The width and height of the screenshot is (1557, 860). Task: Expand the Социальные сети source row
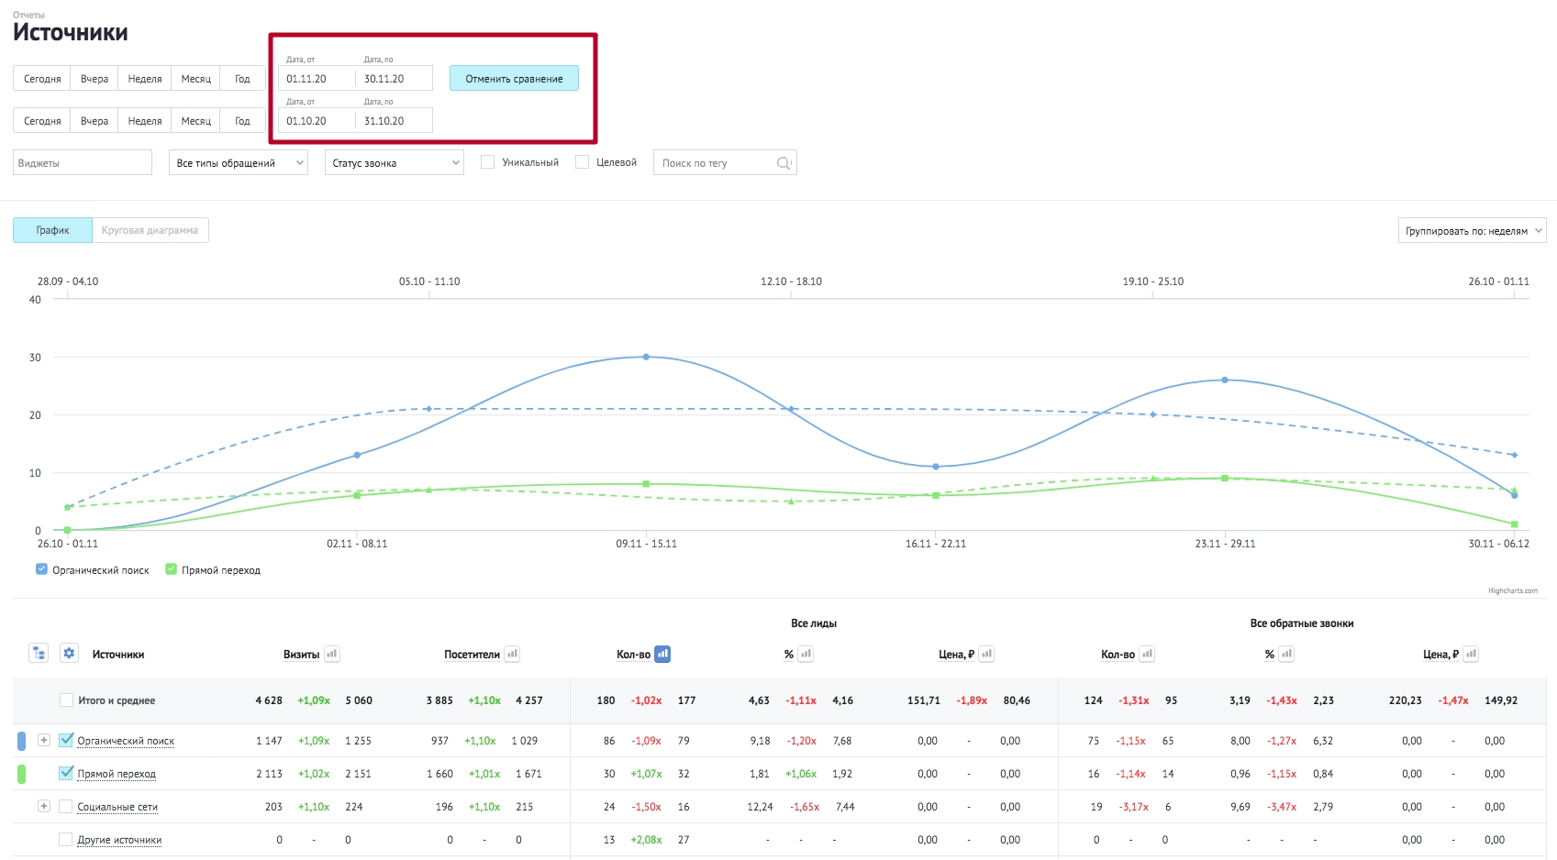click(43, 806)
